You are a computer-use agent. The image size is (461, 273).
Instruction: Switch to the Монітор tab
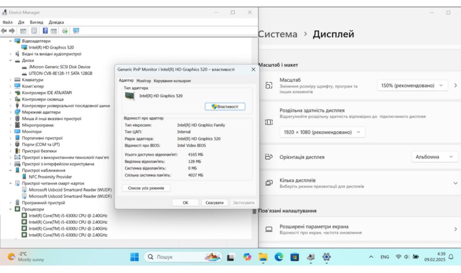144,81
